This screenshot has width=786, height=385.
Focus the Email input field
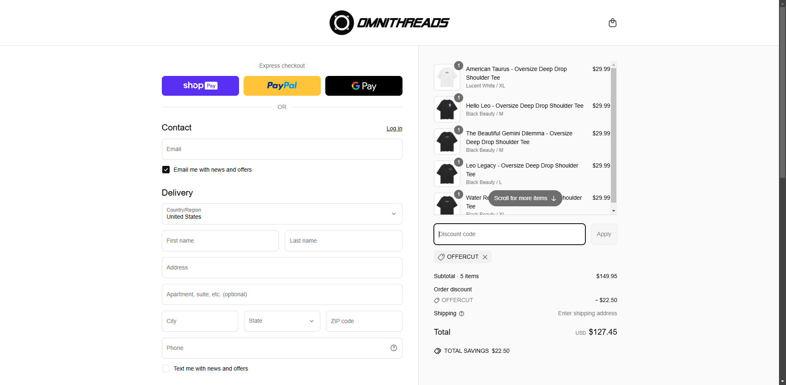click(282, 149)
